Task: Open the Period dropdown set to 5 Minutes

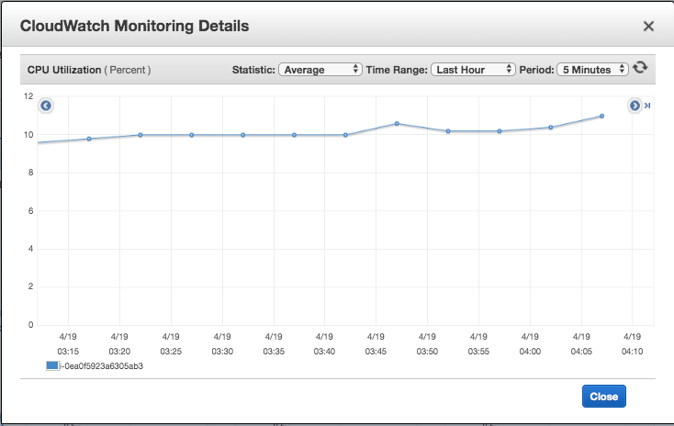Action: (593, 70)
